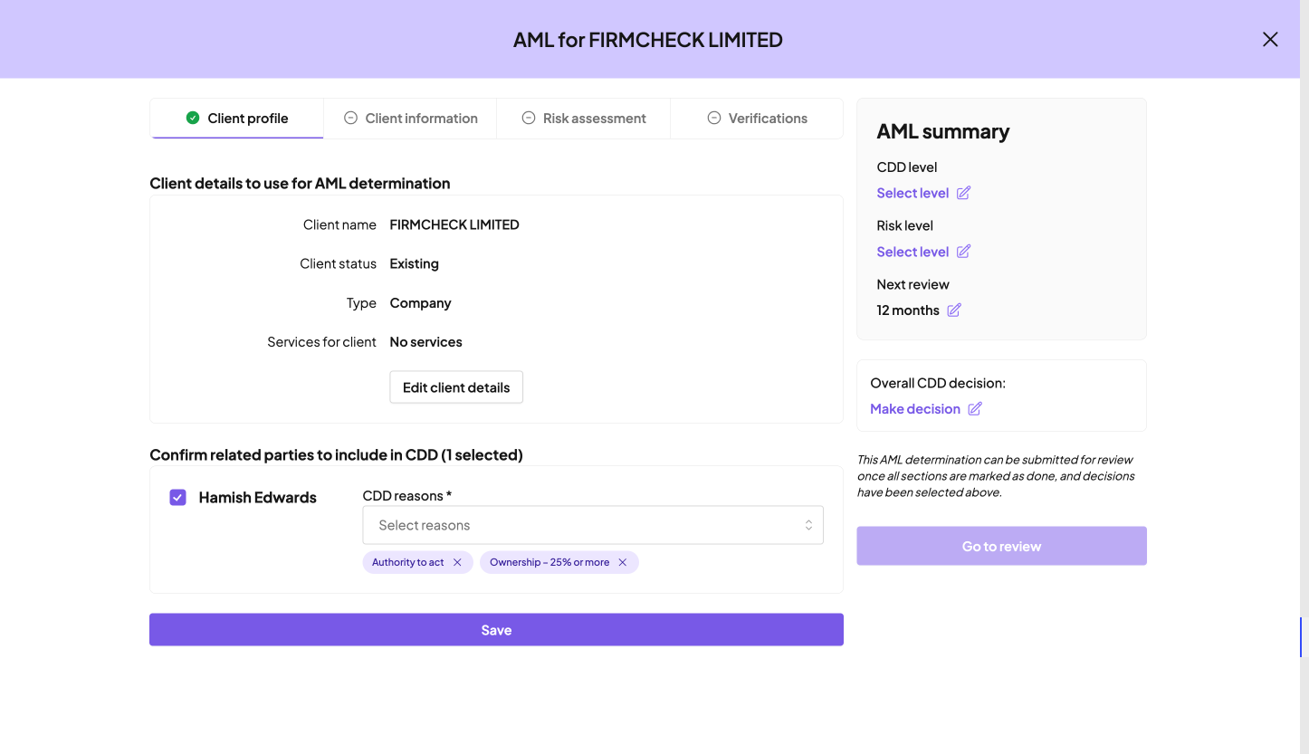Screen dimensions: 1309x754
Task: Remove the 'Authority to act' reason tag
Action: [457, 563]
